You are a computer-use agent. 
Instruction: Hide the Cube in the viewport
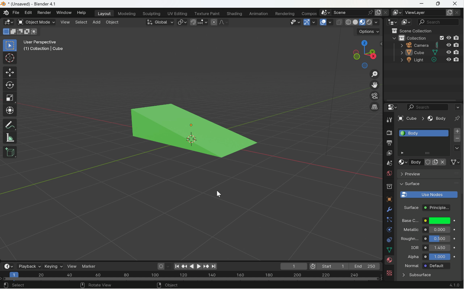click(449, 52)
